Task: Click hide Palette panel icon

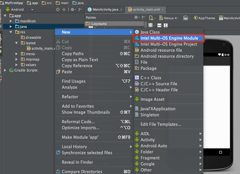Action: point(144,17)
